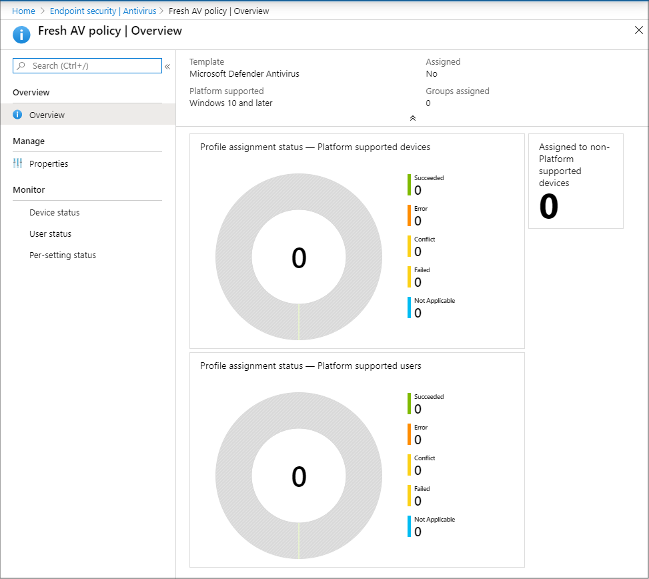This screenshot has height=579, width=649.
Task: Click the search magnifier icon
Action: tap(21, 66)
